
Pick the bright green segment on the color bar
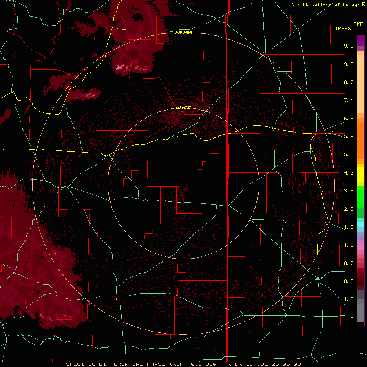[x=360, y=197]
